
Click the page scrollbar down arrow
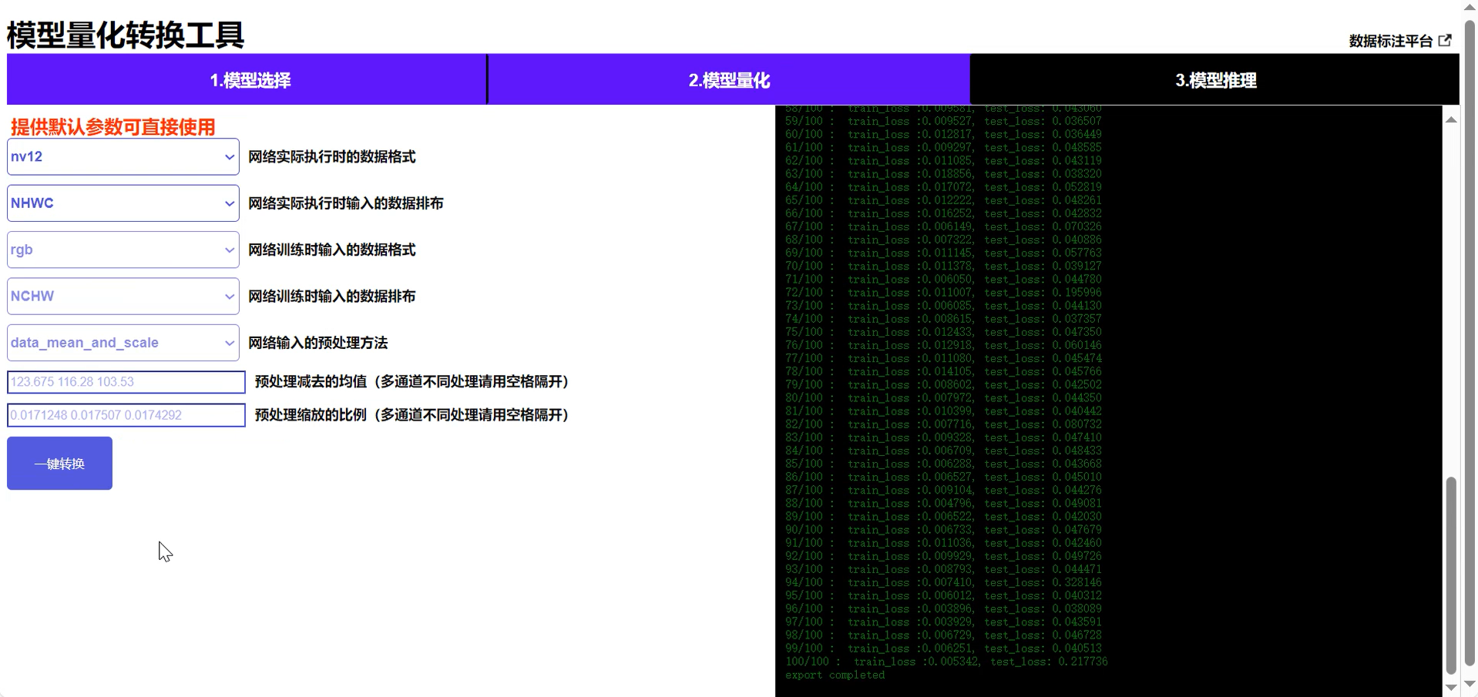[x=1470, y=683]
